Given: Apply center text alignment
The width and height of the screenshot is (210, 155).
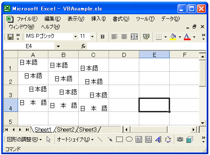Looking at the screenshot, I should point(124,37).
